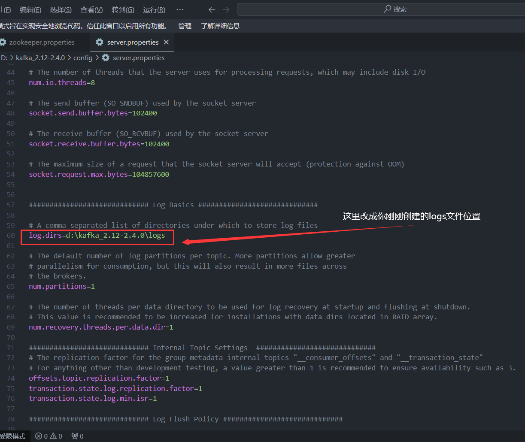Switch to zookeeper.properties tab
525x442 pixels.
pyautogui.click(x=42, y=42)
